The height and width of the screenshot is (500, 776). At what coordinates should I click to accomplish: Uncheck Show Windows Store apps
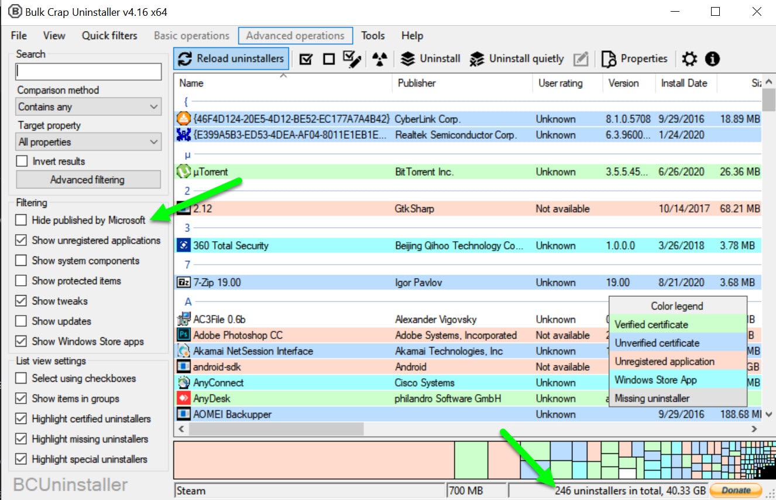pos(21,341)
